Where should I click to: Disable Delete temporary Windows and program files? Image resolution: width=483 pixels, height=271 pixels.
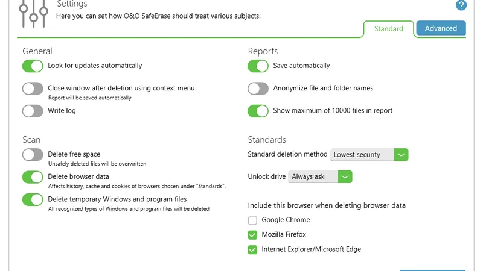(33, 199)
